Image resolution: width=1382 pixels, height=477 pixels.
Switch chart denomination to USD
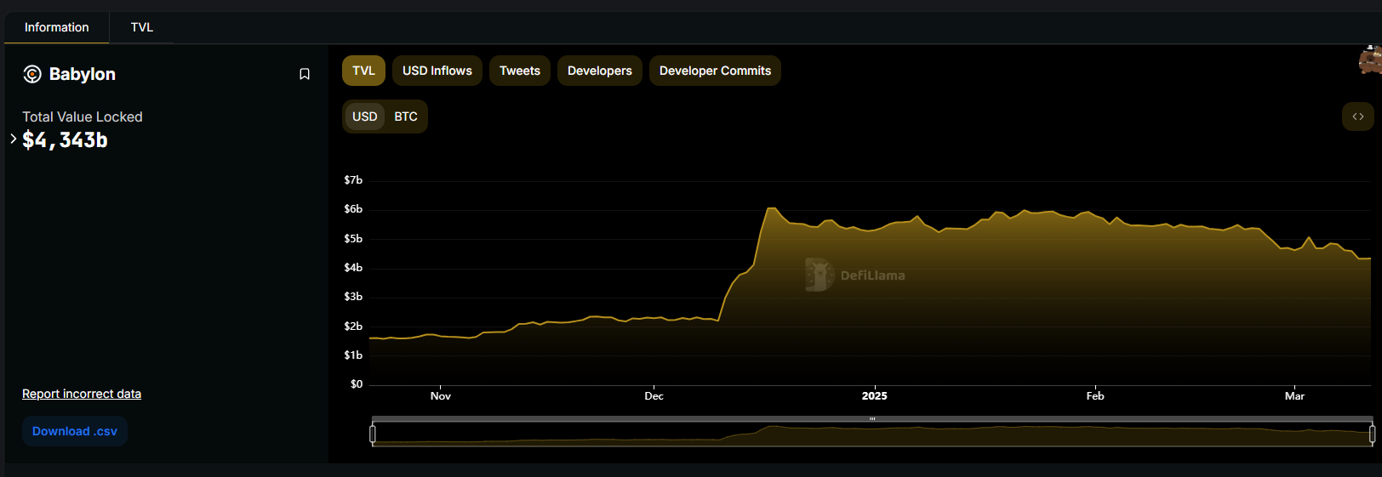tap(365, 116)
